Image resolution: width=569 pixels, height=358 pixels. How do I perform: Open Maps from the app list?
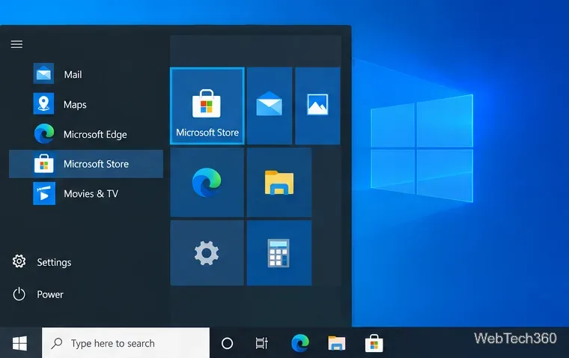[x=86, y=104]
